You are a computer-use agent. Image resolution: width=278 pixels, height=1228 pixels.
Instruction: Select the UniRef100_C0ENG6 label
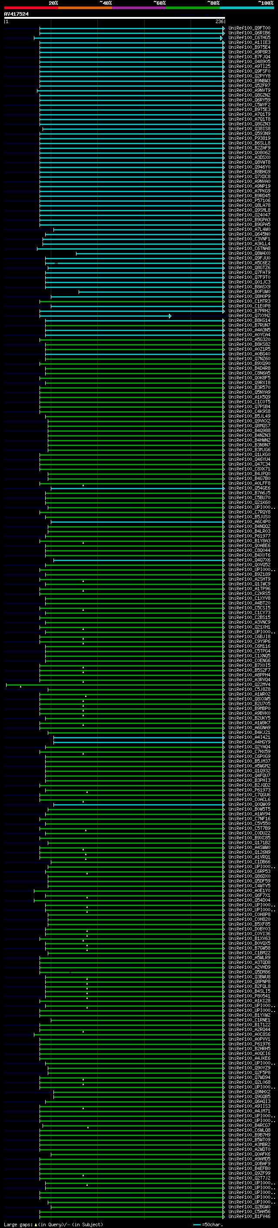tap(249, 660)
